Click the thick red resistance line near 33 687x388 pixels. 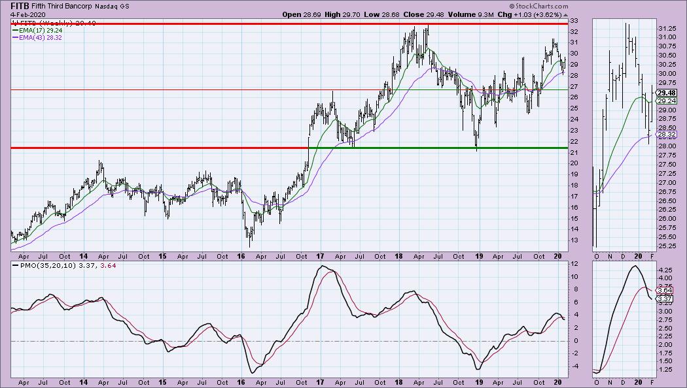(289, 23)
